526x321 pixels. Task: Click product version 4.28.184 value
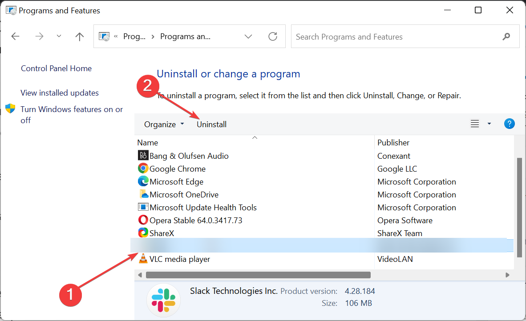point(360,291)
